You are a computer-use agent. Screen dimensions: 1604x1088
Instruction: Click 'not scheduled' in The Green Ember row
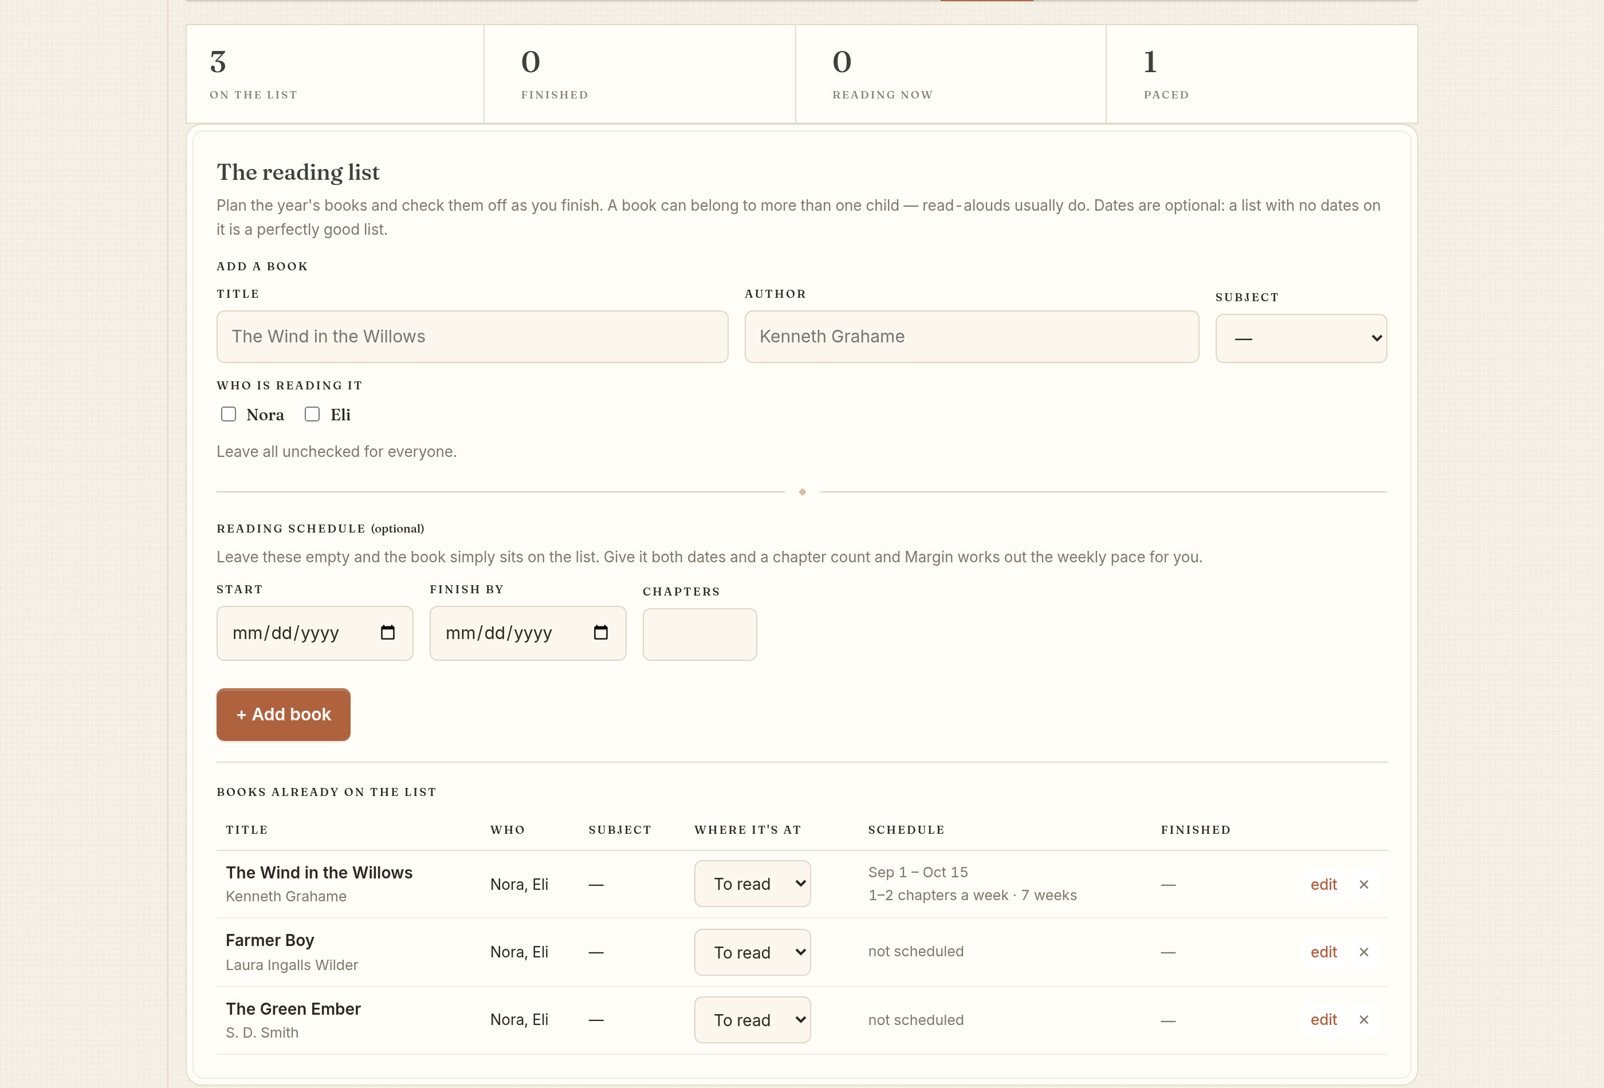[916, 1020]
